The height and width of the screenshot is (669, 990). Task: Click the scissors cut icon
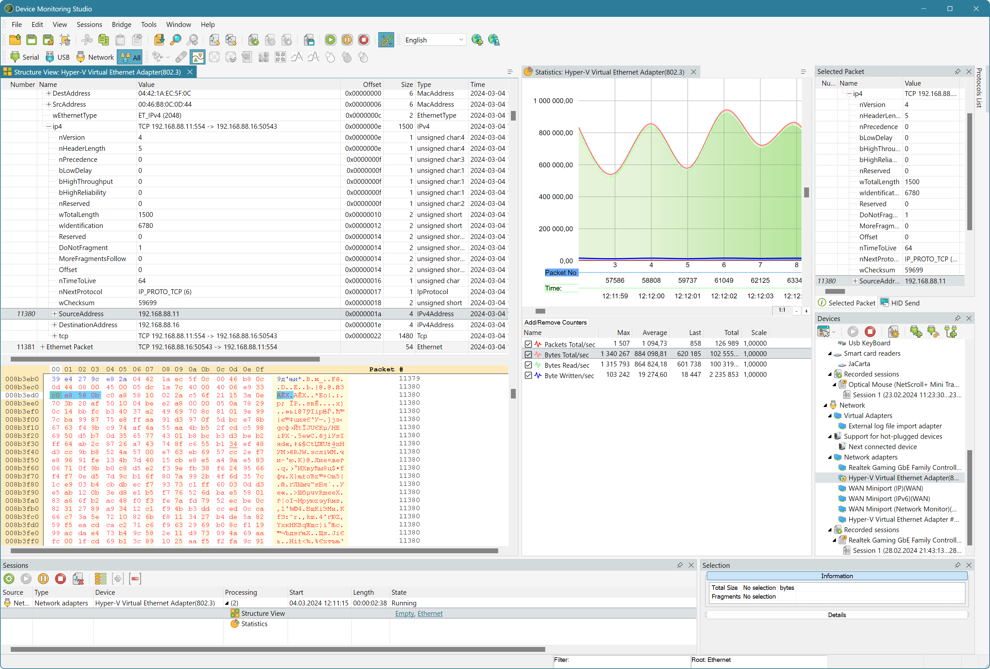click(87, 40)
